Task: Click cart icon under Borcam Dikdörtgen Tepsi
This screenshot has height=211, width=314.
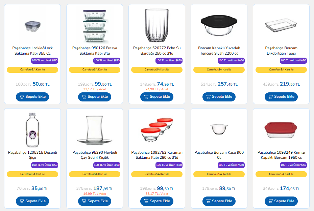Action: pos(271,97)
